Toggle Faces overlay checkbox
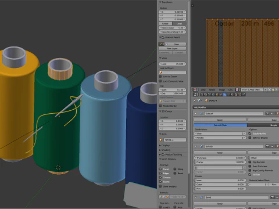This screenshot has height=209, width=279. 160,169
